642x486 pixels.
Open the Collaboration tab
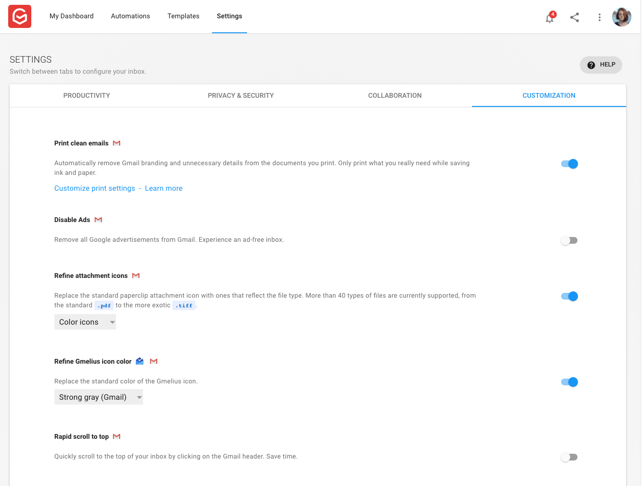[394, 95]
